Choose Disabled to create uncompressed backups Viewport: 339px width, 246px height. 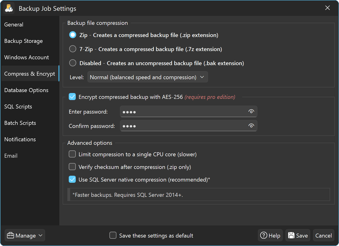click(x=73, y=63)
